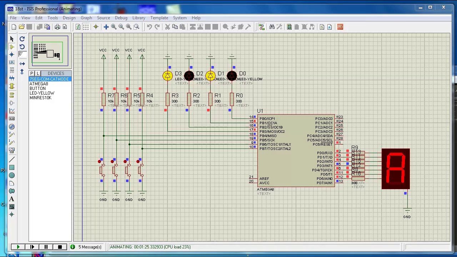
Task: Open the Template menu
Action: pyautogui.click(x=159, y=18)
